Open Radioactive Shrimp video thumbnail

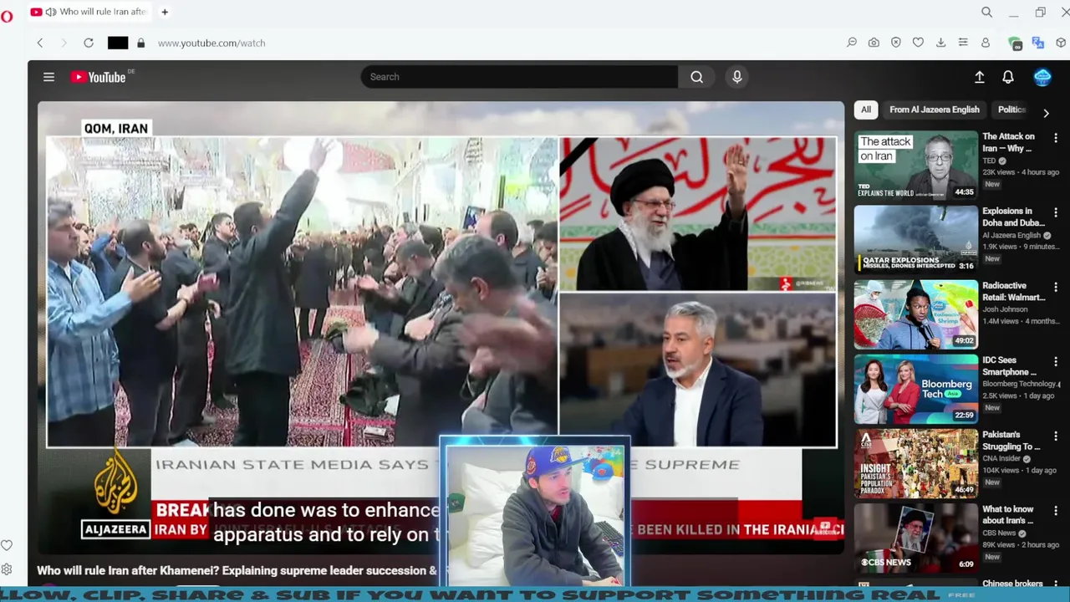[x=916, y=314]
